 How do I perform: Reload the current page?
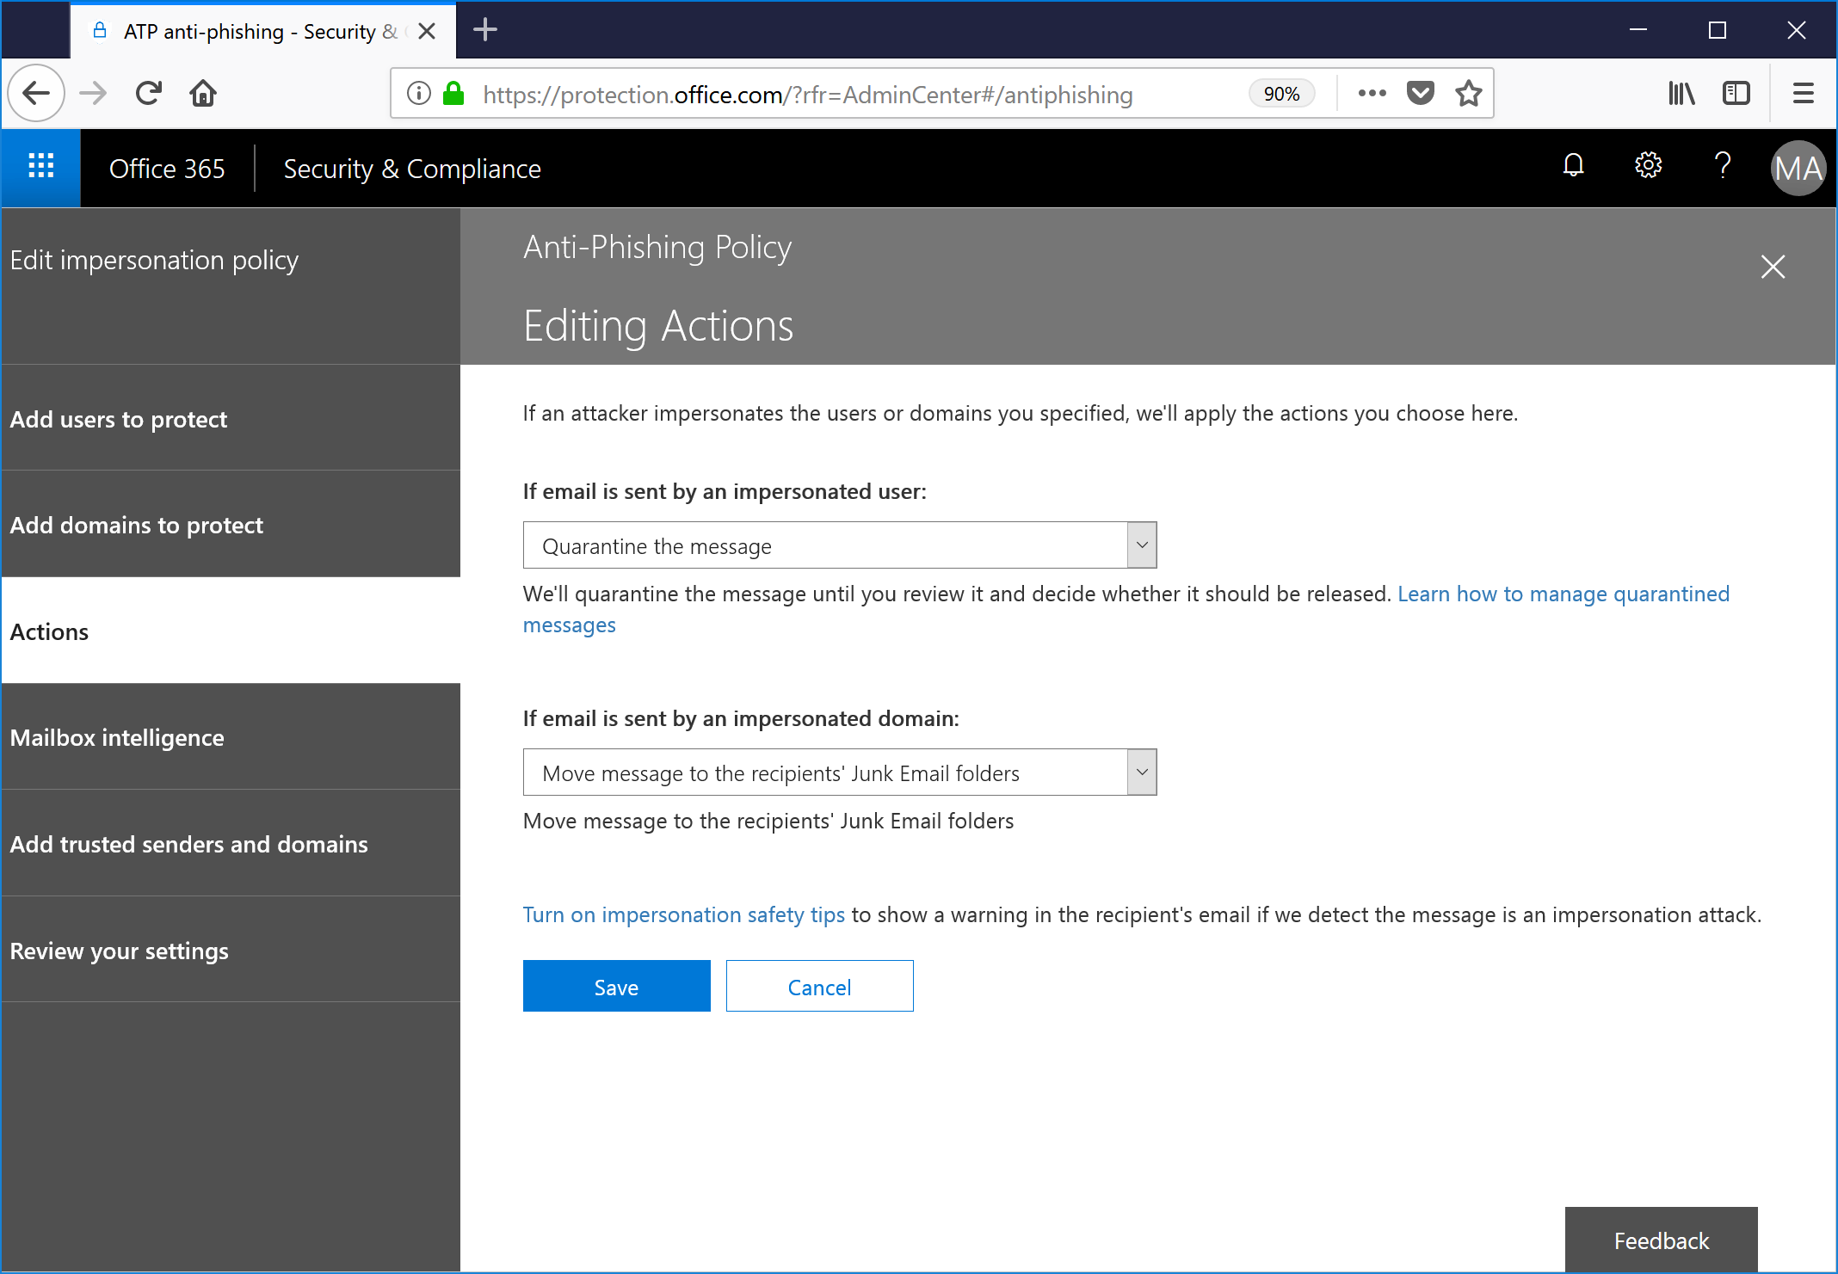[x=148, y=93]
